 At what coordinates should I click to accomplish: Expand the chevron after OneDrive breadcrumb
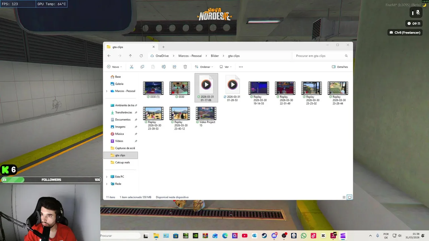tap(174, 56)
